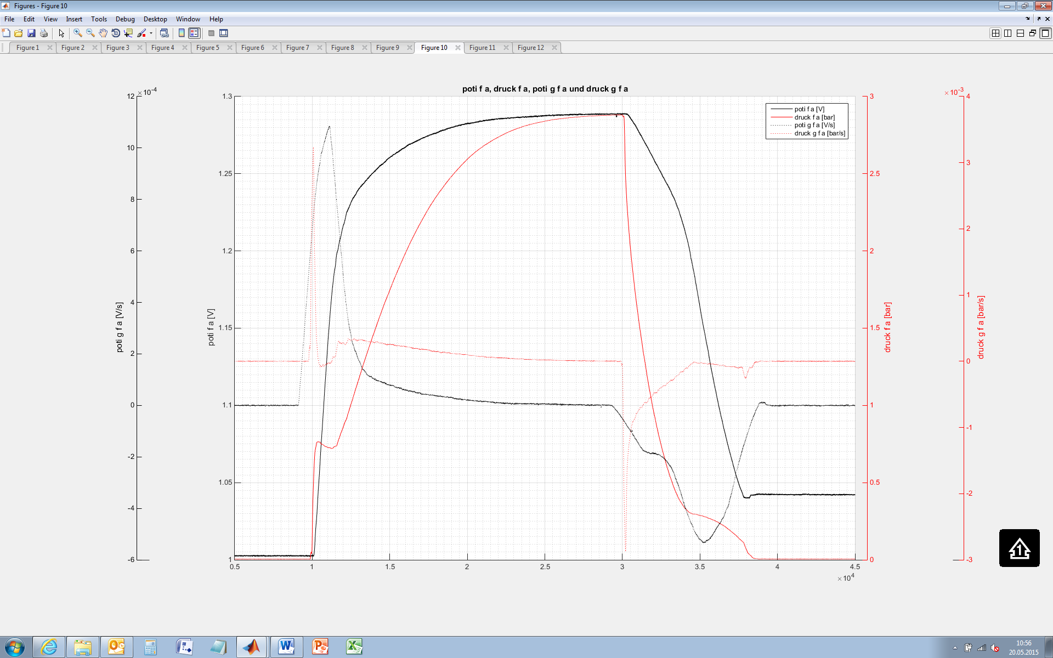The width and height of the screenshot is (1053, 658).
Task: Open the Tools menu
Action: click(x=99, y=19)
